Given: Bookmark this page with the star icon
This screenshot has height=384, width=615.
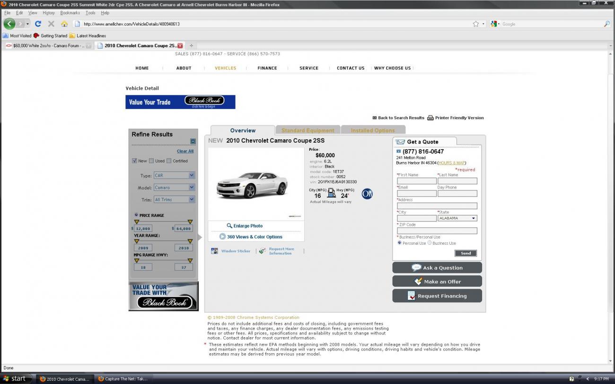Looking at the screenshot, I should tap(476, 24).
